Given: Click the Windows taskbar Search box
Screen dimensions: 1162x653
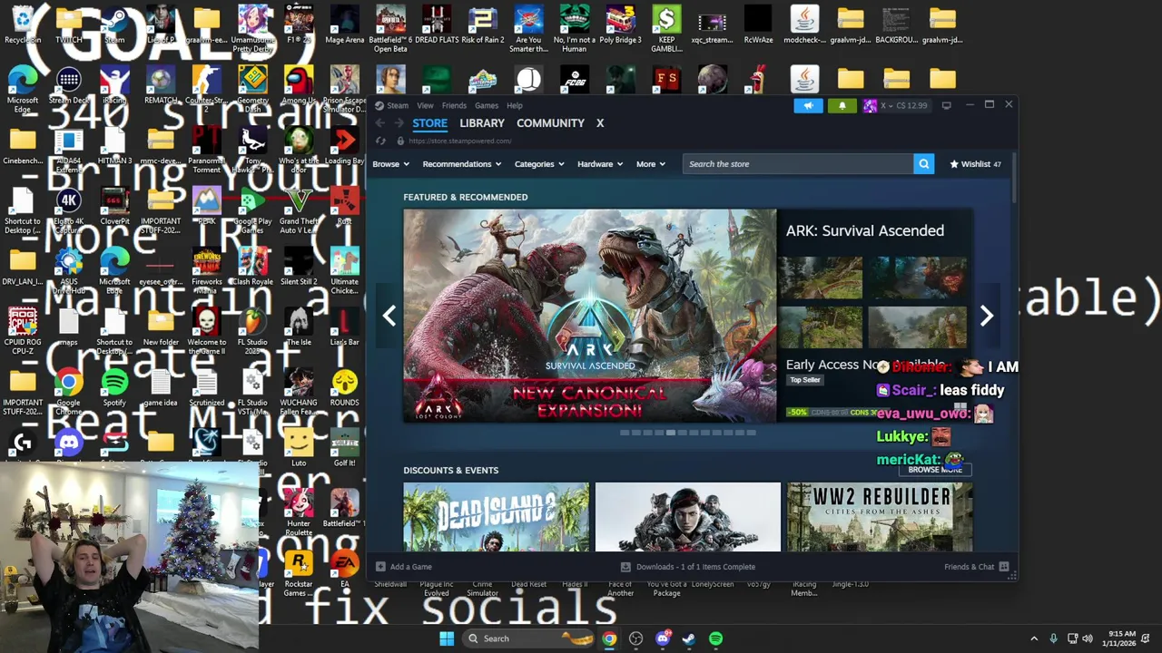Looking at the screenshot, I should coord(527,638).
